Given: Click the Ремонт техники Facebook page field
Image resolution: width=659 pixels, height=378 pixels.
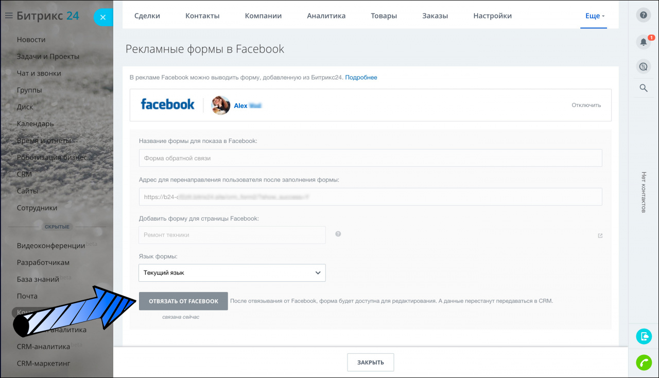Looking at the screenshot, I should 232,235.
